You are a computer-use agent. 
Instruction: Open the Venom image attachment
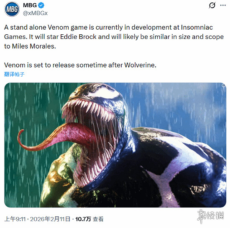pyautogui.click(x=115, y=145)
